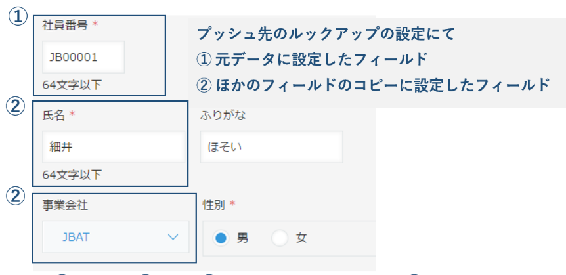Click the circled ② marker beside 氏名
566x275 pixels.
click(x=15, y=107)
